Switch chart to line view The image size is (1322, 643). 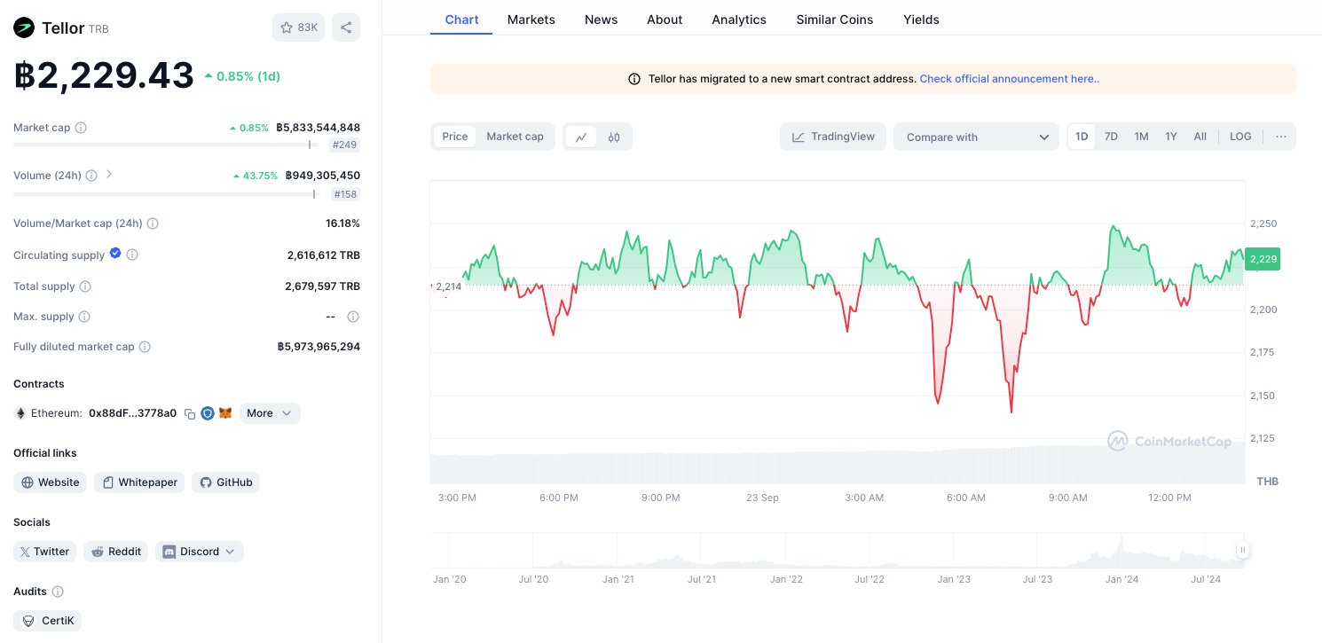(581, 137)
